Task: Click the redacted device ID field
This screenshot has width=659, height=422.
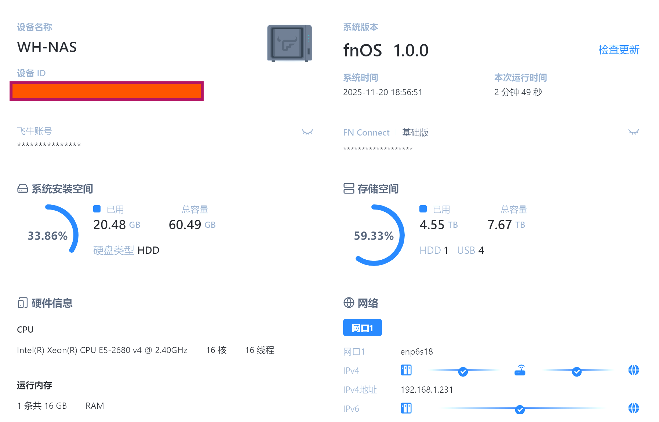Action: pyautogui.click(x=106, y=91)
